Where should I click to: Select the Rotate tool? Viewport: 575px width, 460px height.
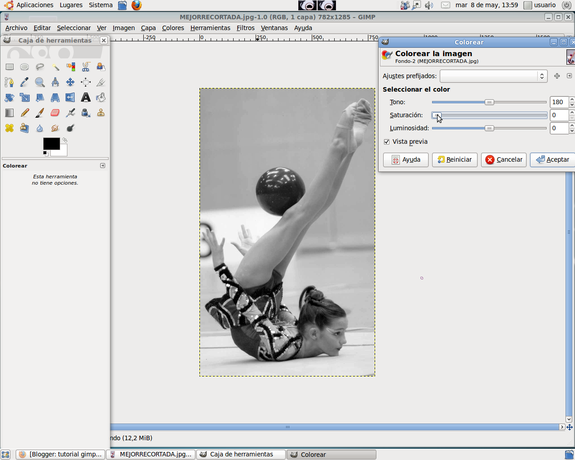(9, 97)
